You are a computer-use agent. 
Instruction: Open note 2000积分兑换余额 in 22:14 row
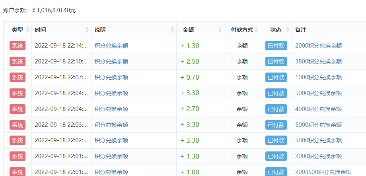[319, 46]
